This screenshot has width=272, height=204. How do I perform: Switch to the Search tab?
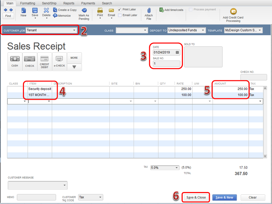[x=107, y=3]
